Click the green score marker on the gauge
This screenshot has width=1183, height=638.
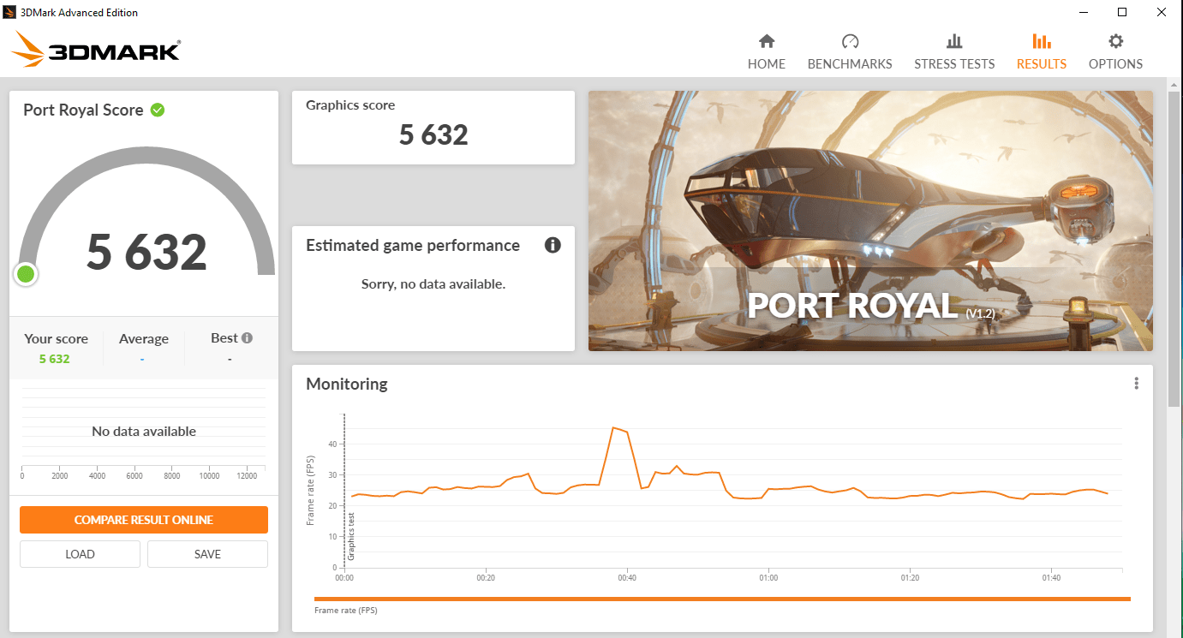tap(26, 274)
